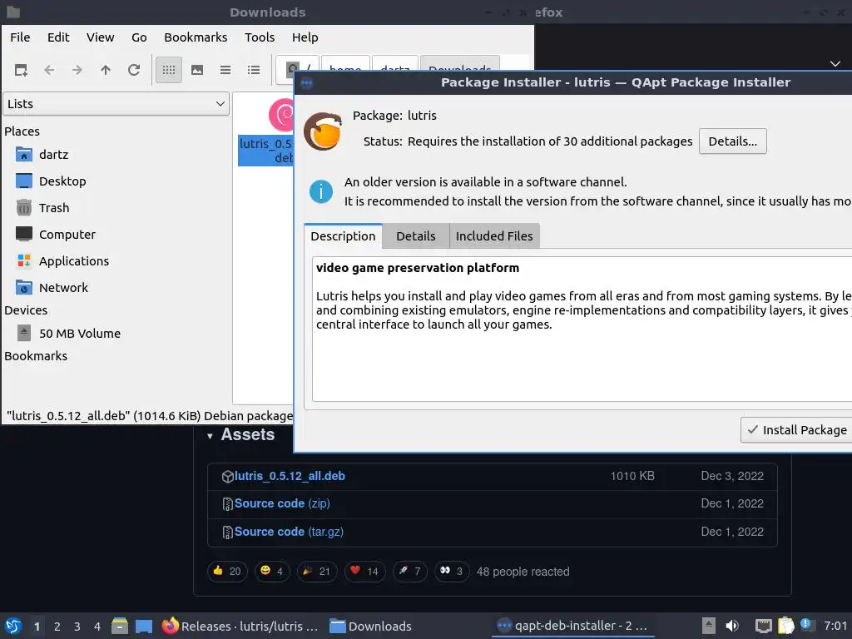Open network monitor tray icon
The image size is (852, 639).
coord(764,626)
